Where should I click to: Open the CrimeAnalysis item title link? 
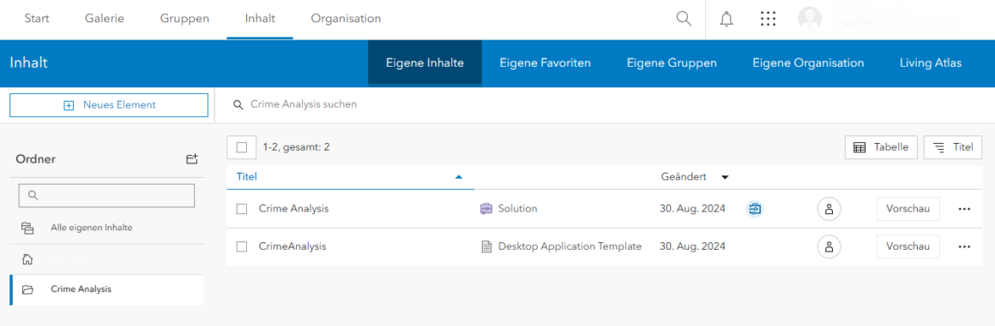click(x=292, y=246)
